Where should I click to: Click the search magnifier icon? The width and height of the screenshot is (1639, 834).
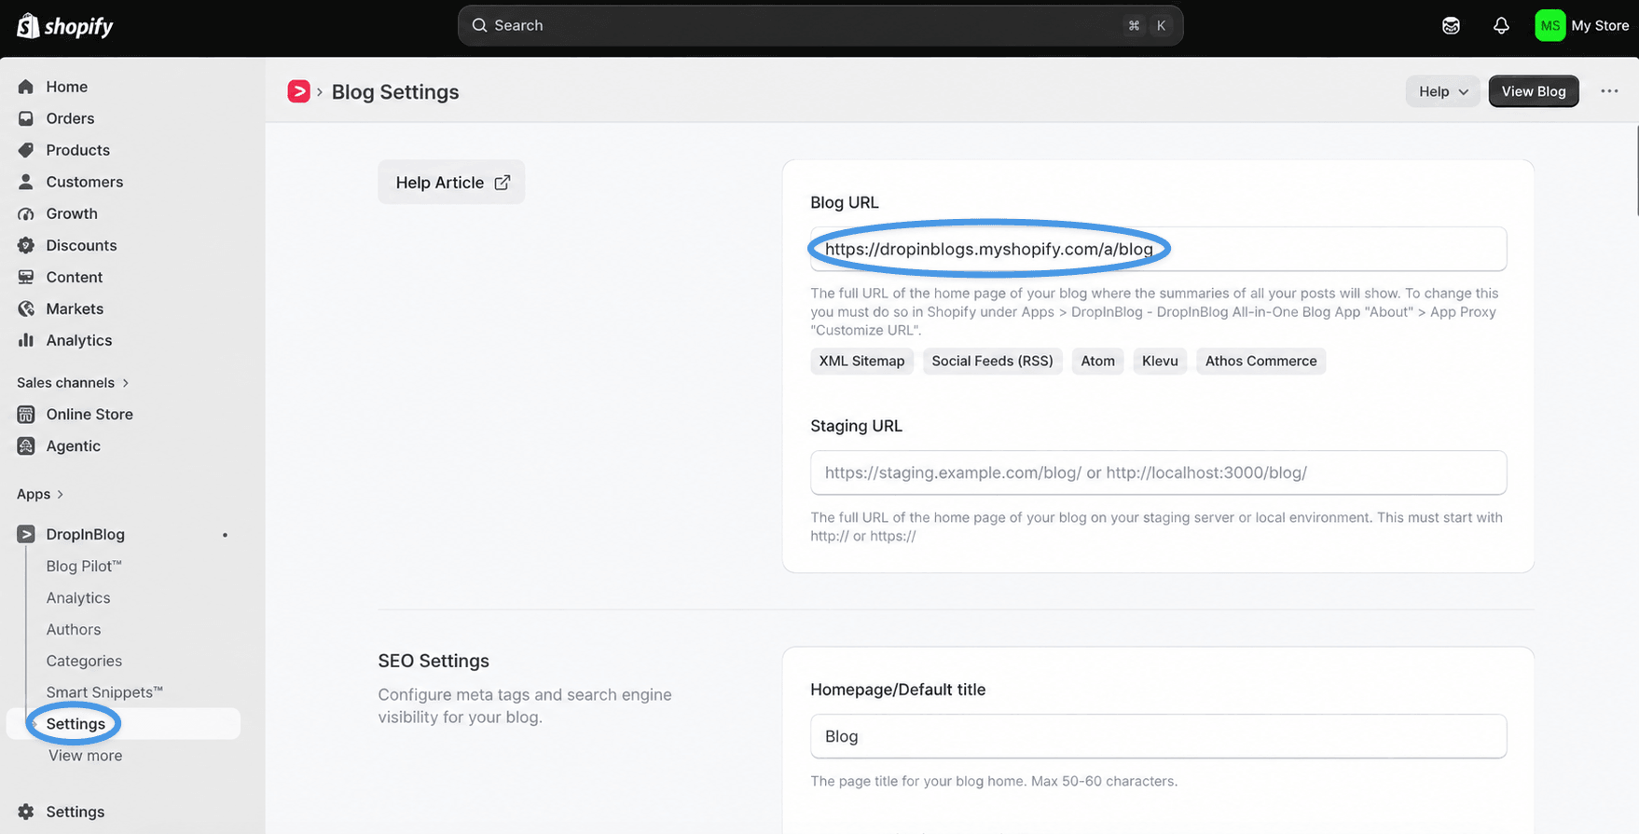479,25
